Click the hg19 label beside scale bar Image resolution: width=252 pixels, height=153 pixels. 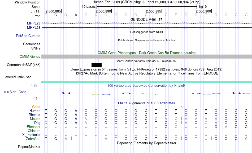tap(203, 7)
